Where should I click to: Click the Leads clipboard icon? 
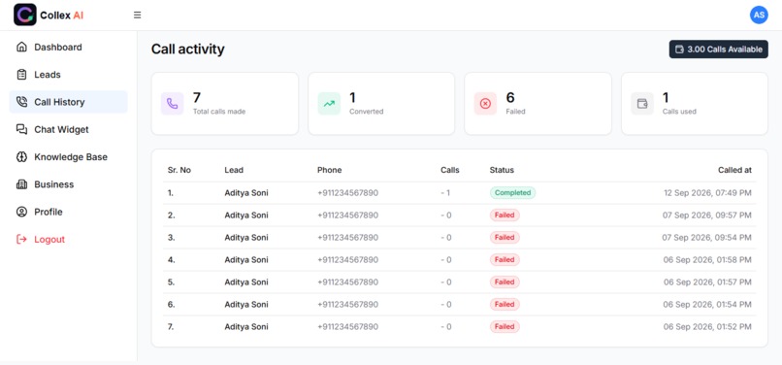(x=21, y=75)
